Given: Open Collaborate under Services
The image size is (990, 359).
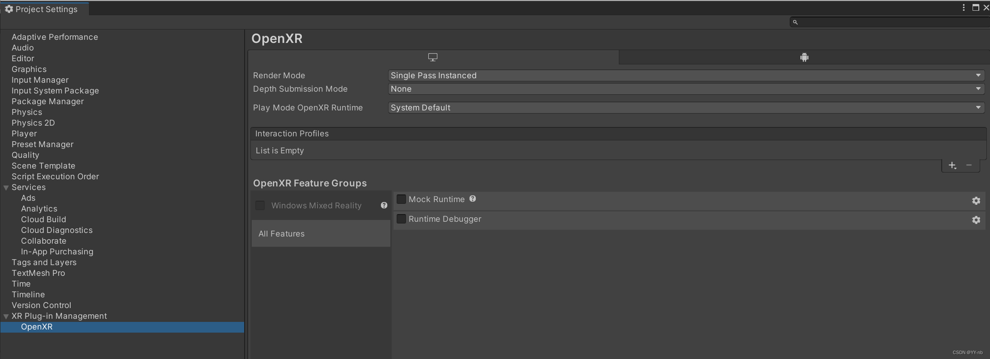Looking at the screenshot, I should (x=43, y=241).
